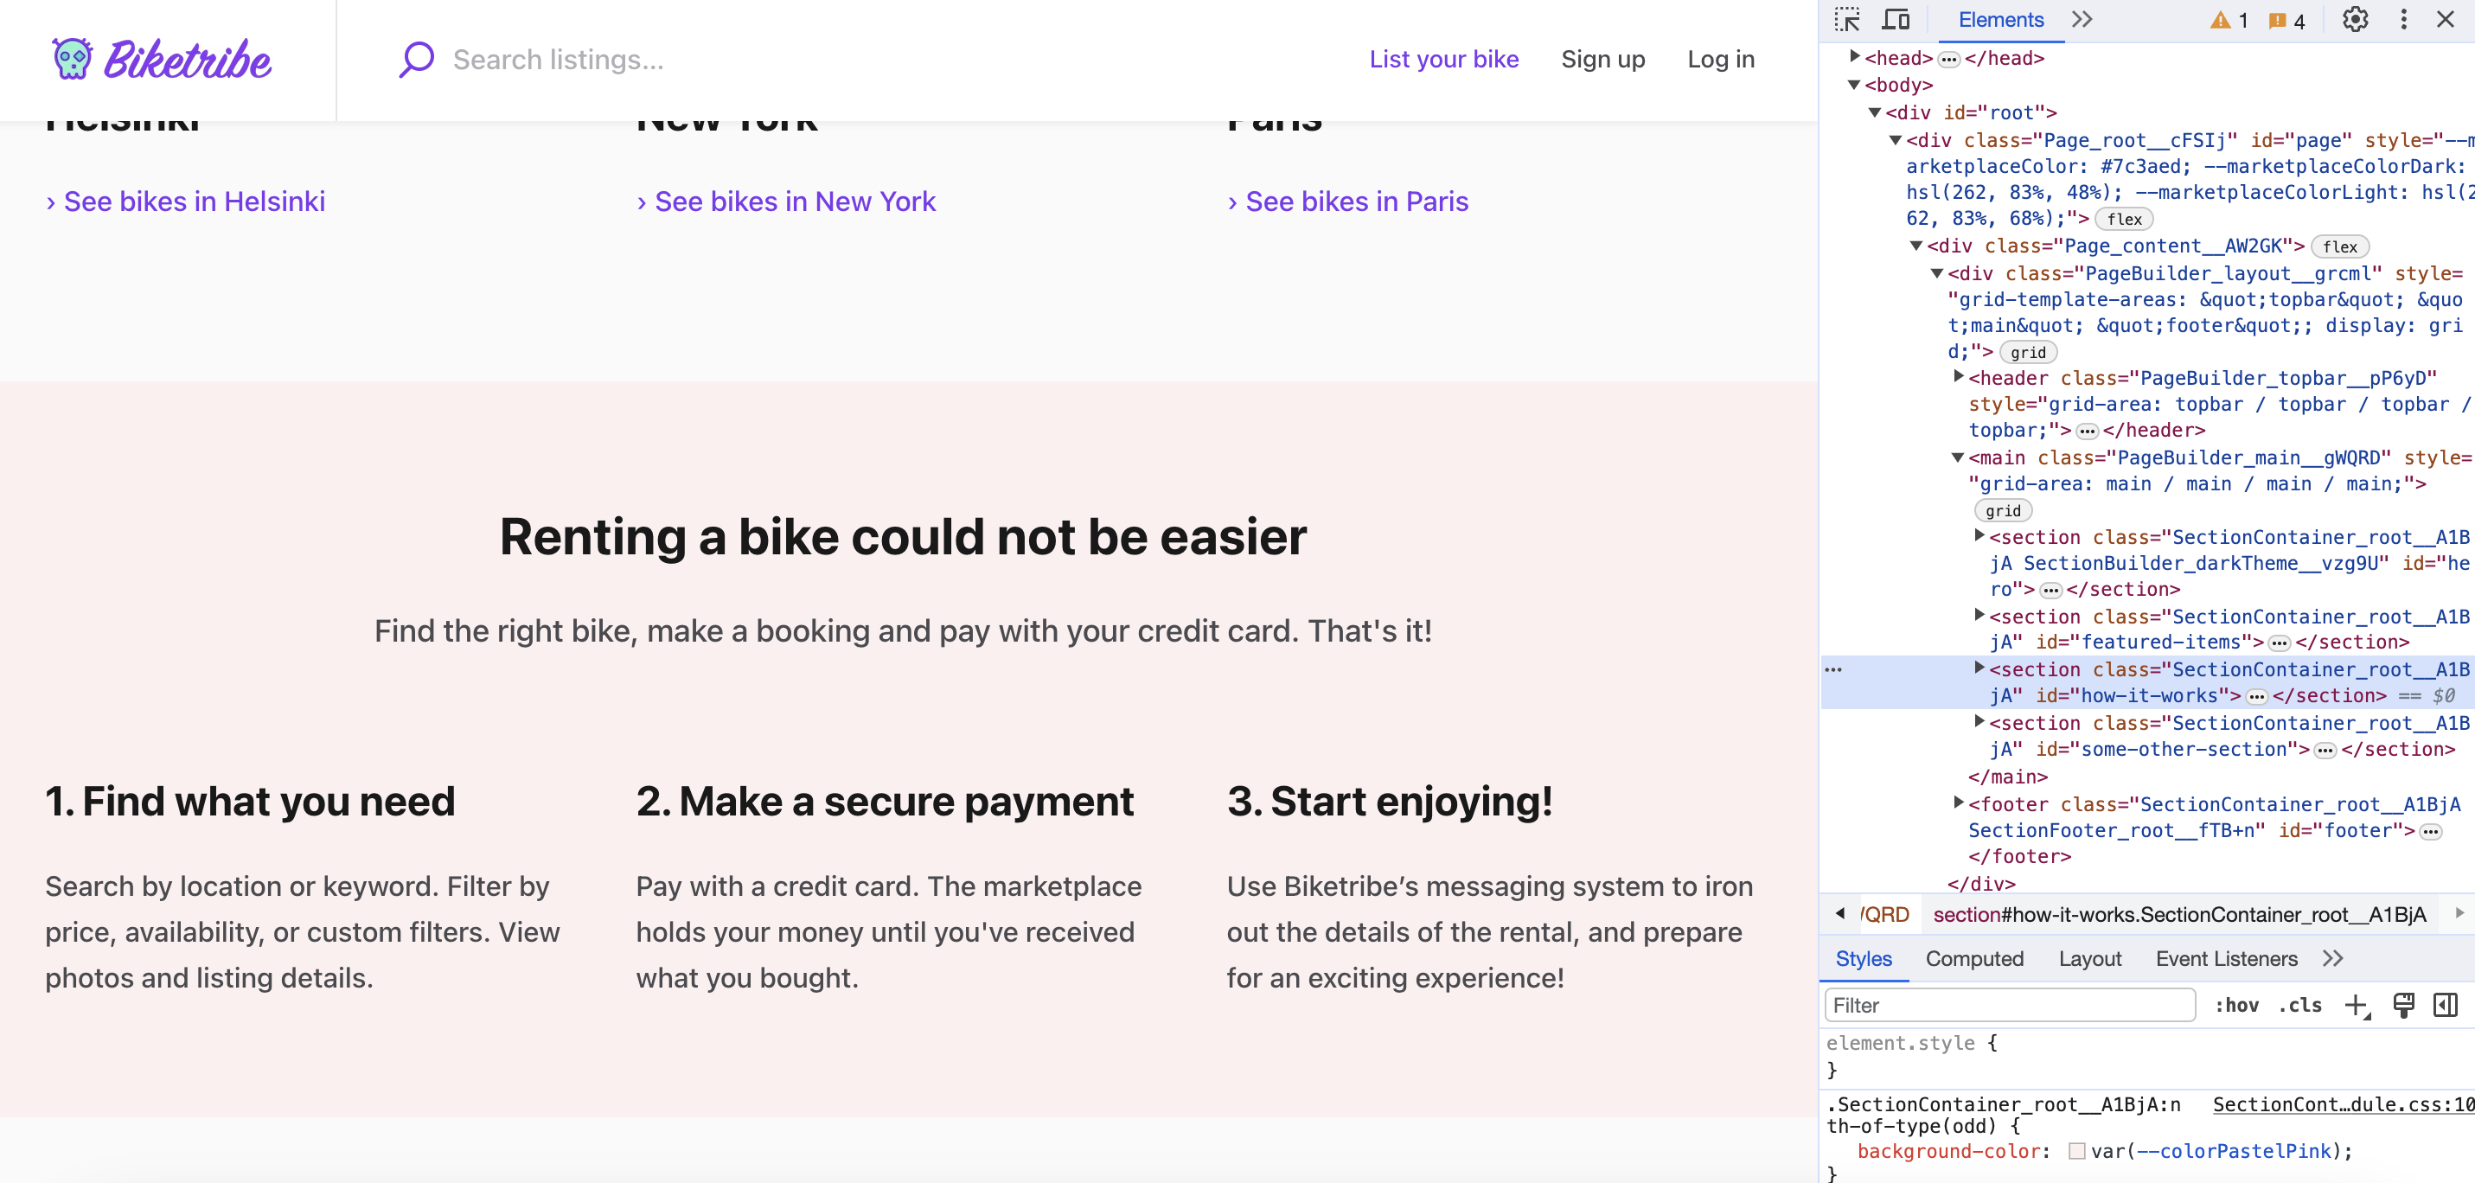Expand the footer element node
The image size is (2475, 1183).
click(x=1958, y=803)
